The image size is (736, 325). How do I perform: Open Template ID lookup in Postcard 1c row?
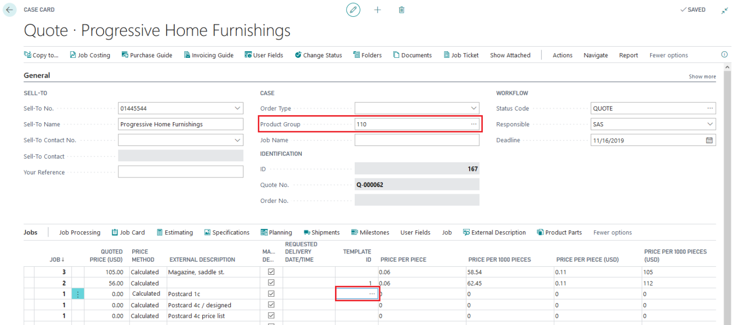click(x=372, y=294)
